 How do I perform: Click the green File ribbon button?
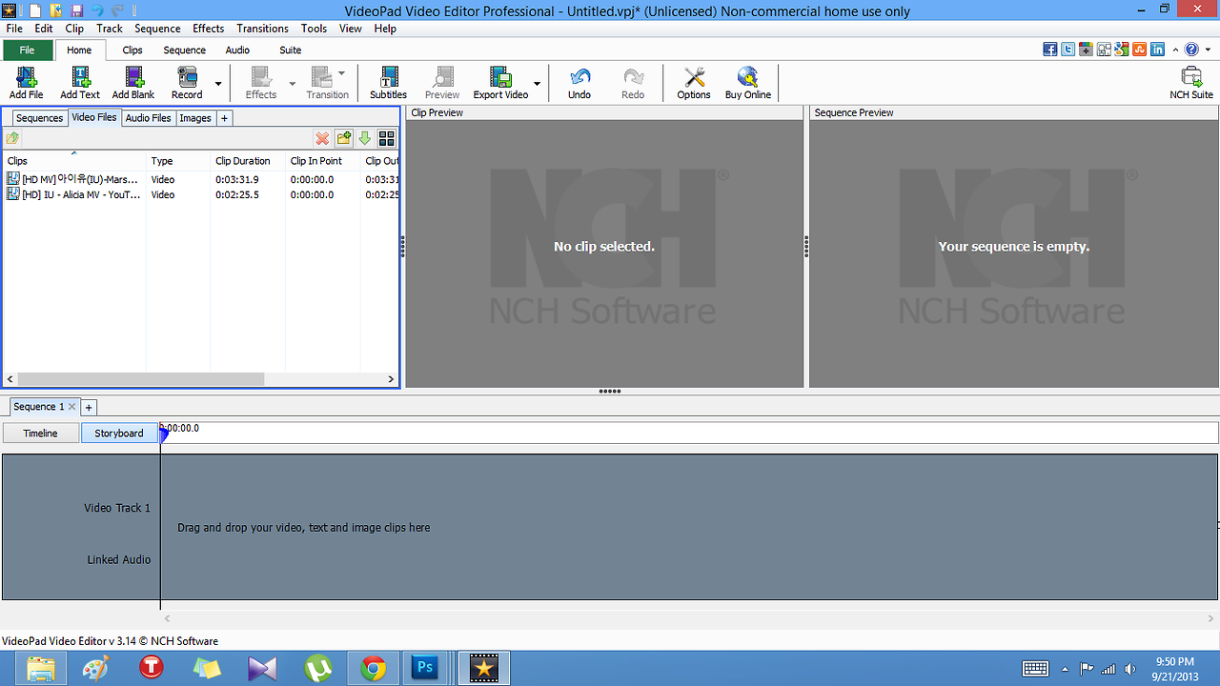[28, 50]
